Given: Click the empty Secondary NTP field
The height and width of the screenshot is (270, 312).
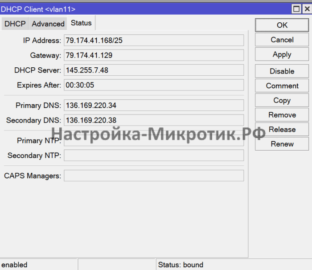Looking at the screenshot, I should pos(154,155).
